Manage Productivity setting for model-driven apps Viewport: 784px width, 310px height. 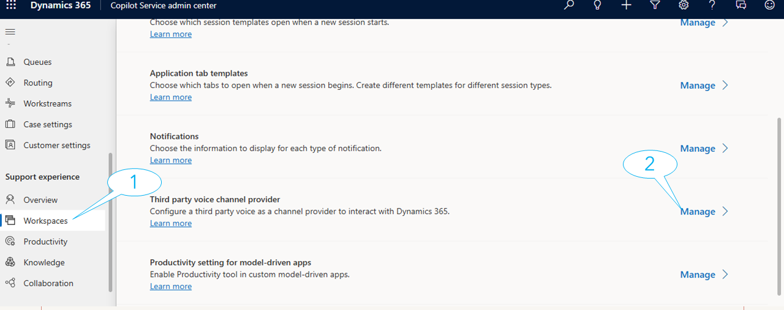point(698,275)
